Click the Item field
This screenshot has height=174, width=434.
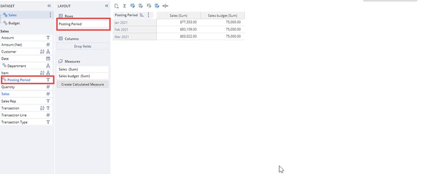pyautogui.click(x=26, y=73)
